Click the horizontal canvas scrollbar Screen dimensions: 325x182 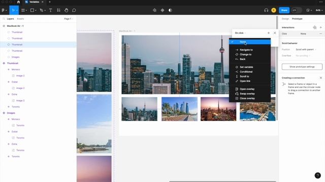click(222, 181)
